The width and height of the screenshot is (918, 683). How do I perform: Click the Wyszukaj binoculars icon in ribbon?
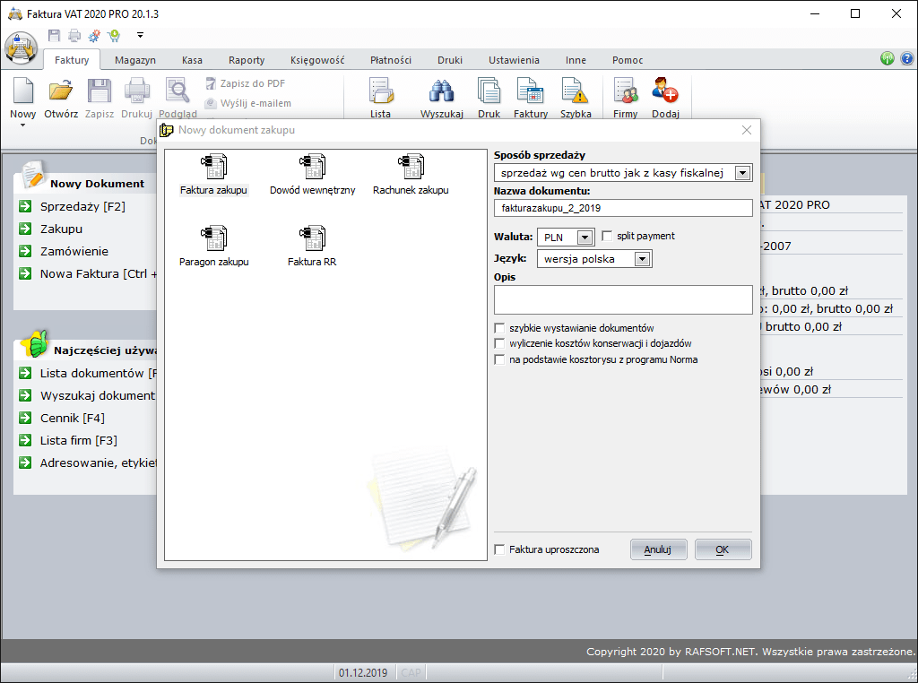(x=441, y=91)
